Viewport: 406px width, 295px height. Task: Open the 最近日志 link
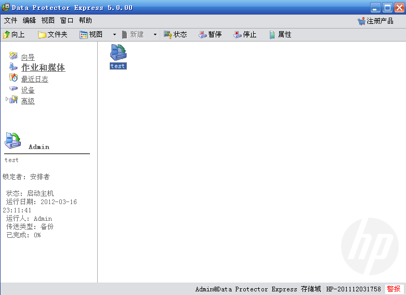point(35,79)
